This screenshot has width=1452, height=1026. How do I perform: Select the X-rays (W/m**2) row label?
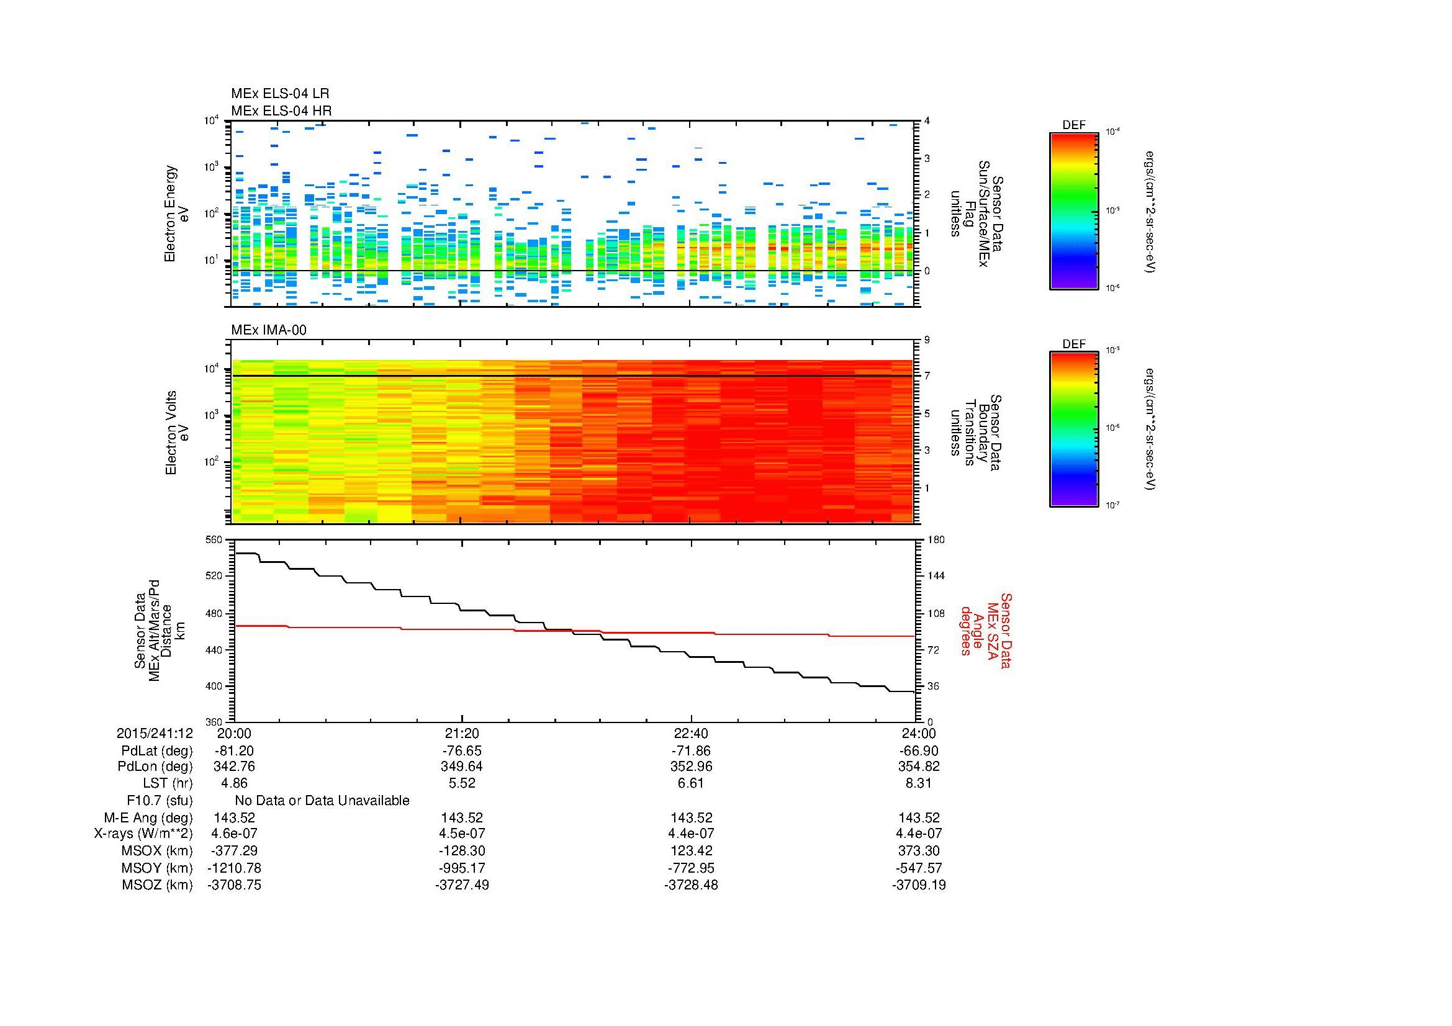143,834
